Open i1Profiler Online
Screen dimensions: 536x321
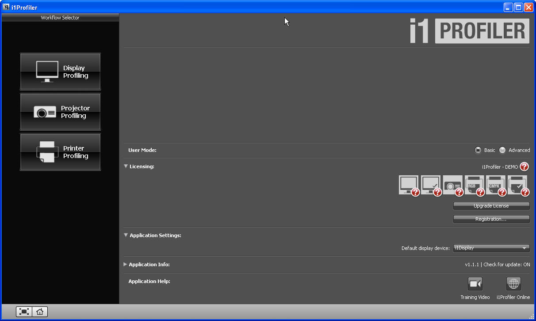click(513, 284)
